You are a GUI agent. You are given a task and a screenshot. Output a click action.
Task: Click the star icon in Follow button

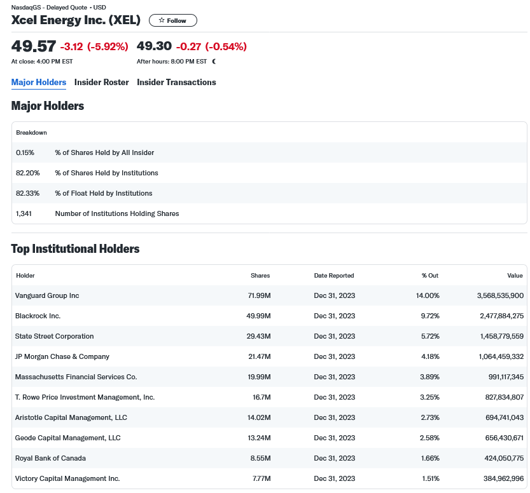(162, 20)
